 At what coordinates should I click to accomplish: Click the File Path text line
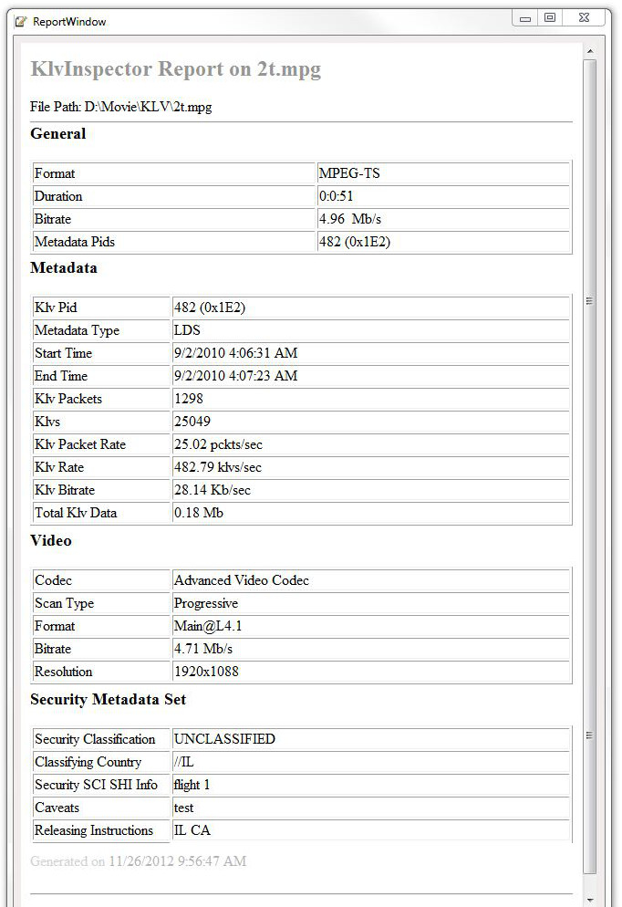coord(120,107)
